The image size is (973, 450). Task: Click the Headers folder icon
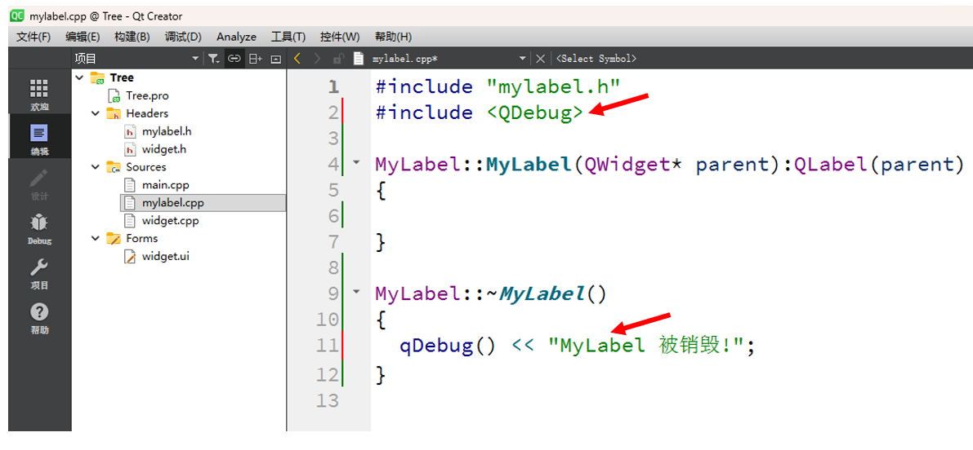tap(114, 113)
